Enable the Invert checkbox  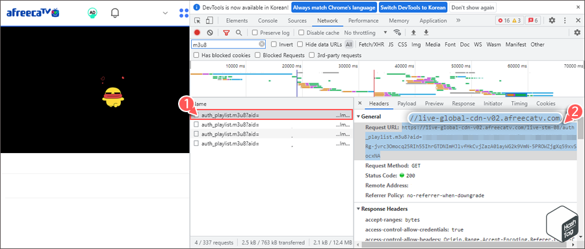point(274,44)
